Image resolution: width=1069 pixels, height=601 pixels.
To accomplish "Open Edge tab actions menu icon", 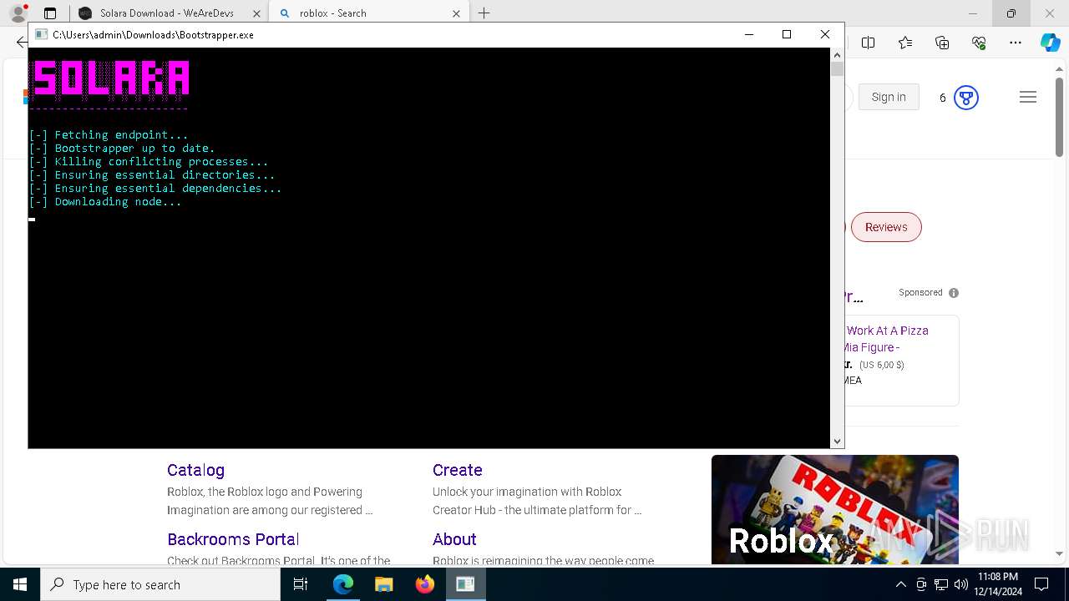I will [49, 13].
